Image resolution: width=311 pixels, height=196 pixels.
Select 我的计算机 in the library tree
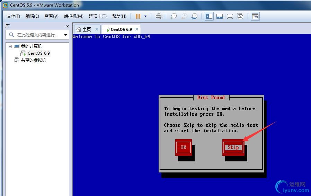(31, 46)
